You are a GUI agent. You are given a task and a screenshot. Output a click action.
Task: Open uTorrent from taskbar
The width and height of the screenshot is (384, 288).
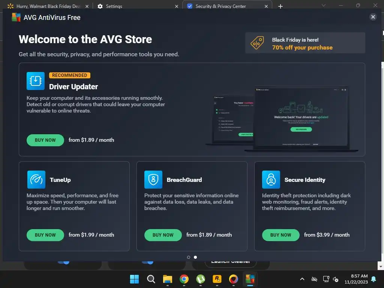[201, 279]
